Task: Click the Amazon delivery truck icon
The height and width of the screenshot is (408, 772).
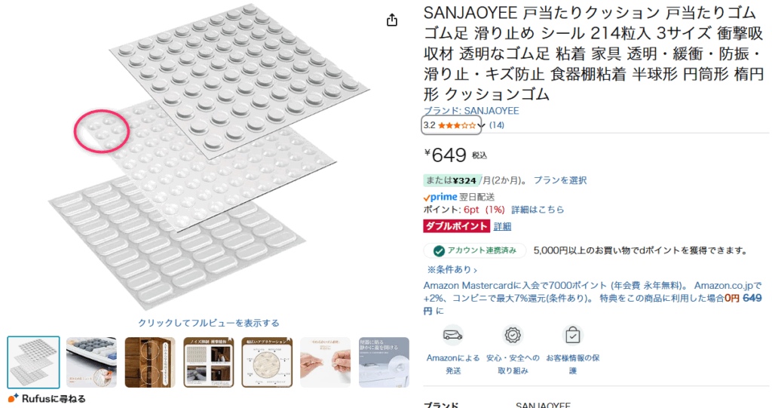Action: click(452, 335)
